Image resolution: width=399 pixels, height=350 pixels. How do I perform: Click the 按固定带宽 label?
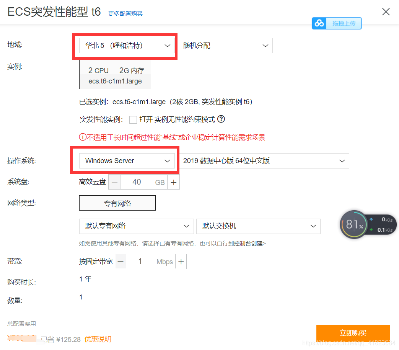(96, 262)
